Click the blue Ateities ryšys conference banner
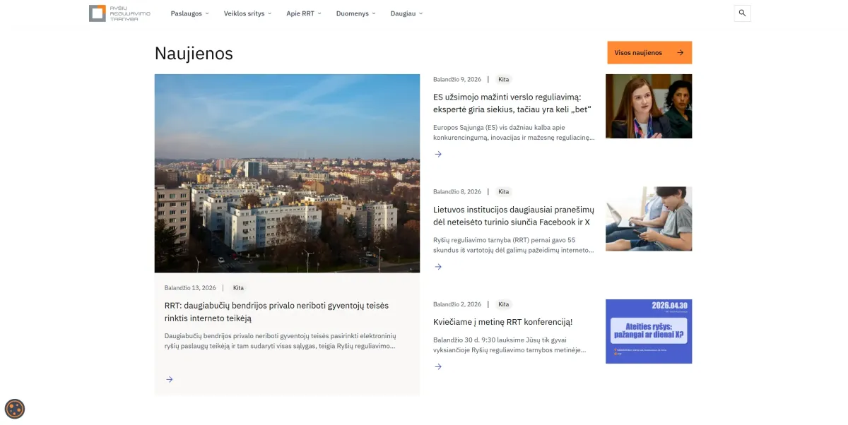 648,331
